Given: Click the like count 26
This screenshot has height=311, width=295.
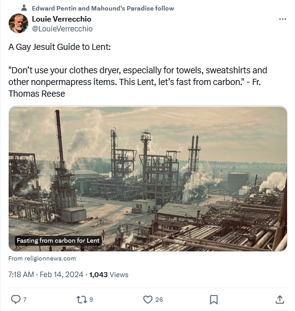Looking at the screenshot, I should point(159,300).
